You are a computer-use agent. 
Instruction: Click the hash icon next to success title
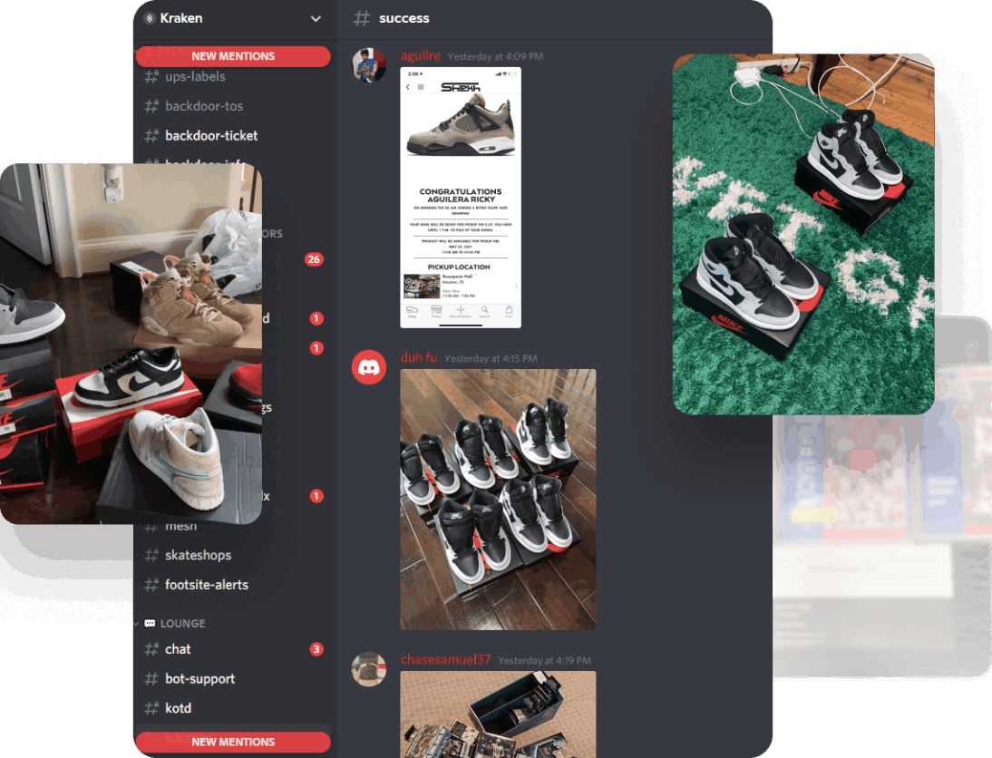(362, 18)
